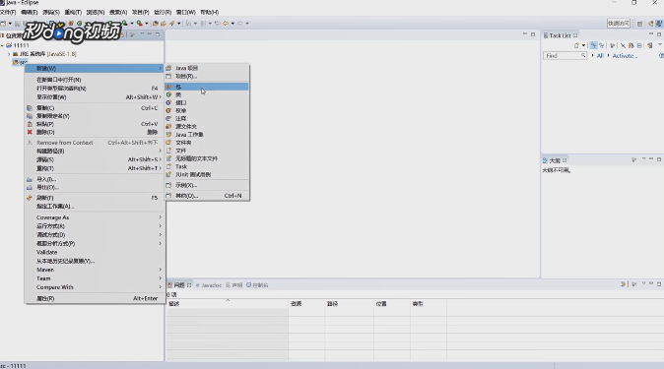This screenshot has width=664, height=369.
Task: Select restore from local history (从本地历史记录复原)
Action: pyautogui.click(x=95, y=261)
